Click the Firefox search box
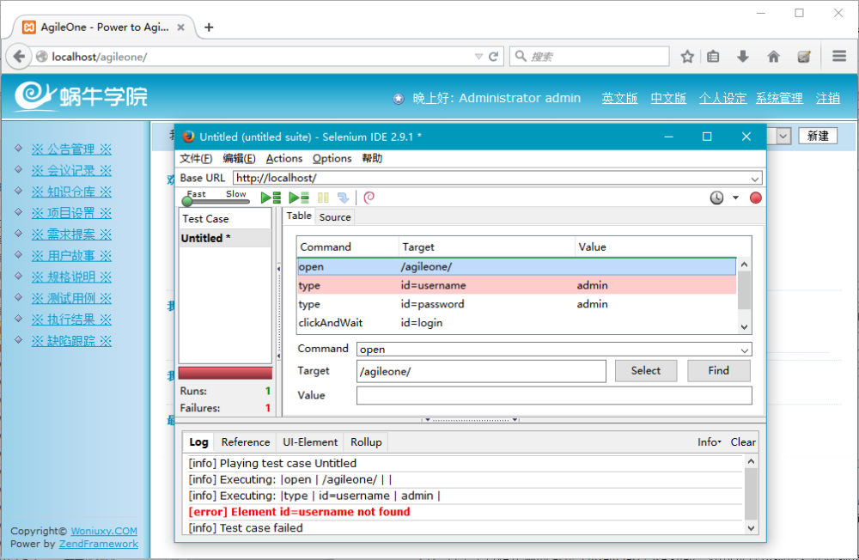Screen dimensions: 859x560 tap(589, 57)
